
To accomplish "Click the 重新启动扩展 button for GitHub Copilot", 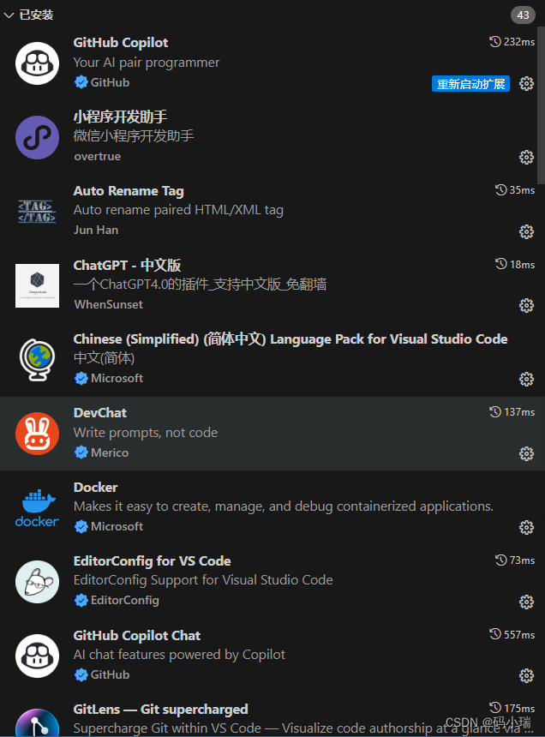I will tap(470, 84).
